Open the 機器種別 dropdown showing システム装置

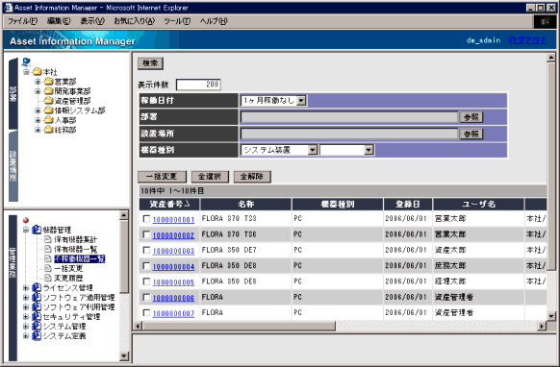click(279, 150)
